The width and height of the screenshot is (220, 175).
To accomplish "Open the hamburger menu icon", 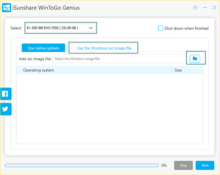I will [x=195, y=8].
